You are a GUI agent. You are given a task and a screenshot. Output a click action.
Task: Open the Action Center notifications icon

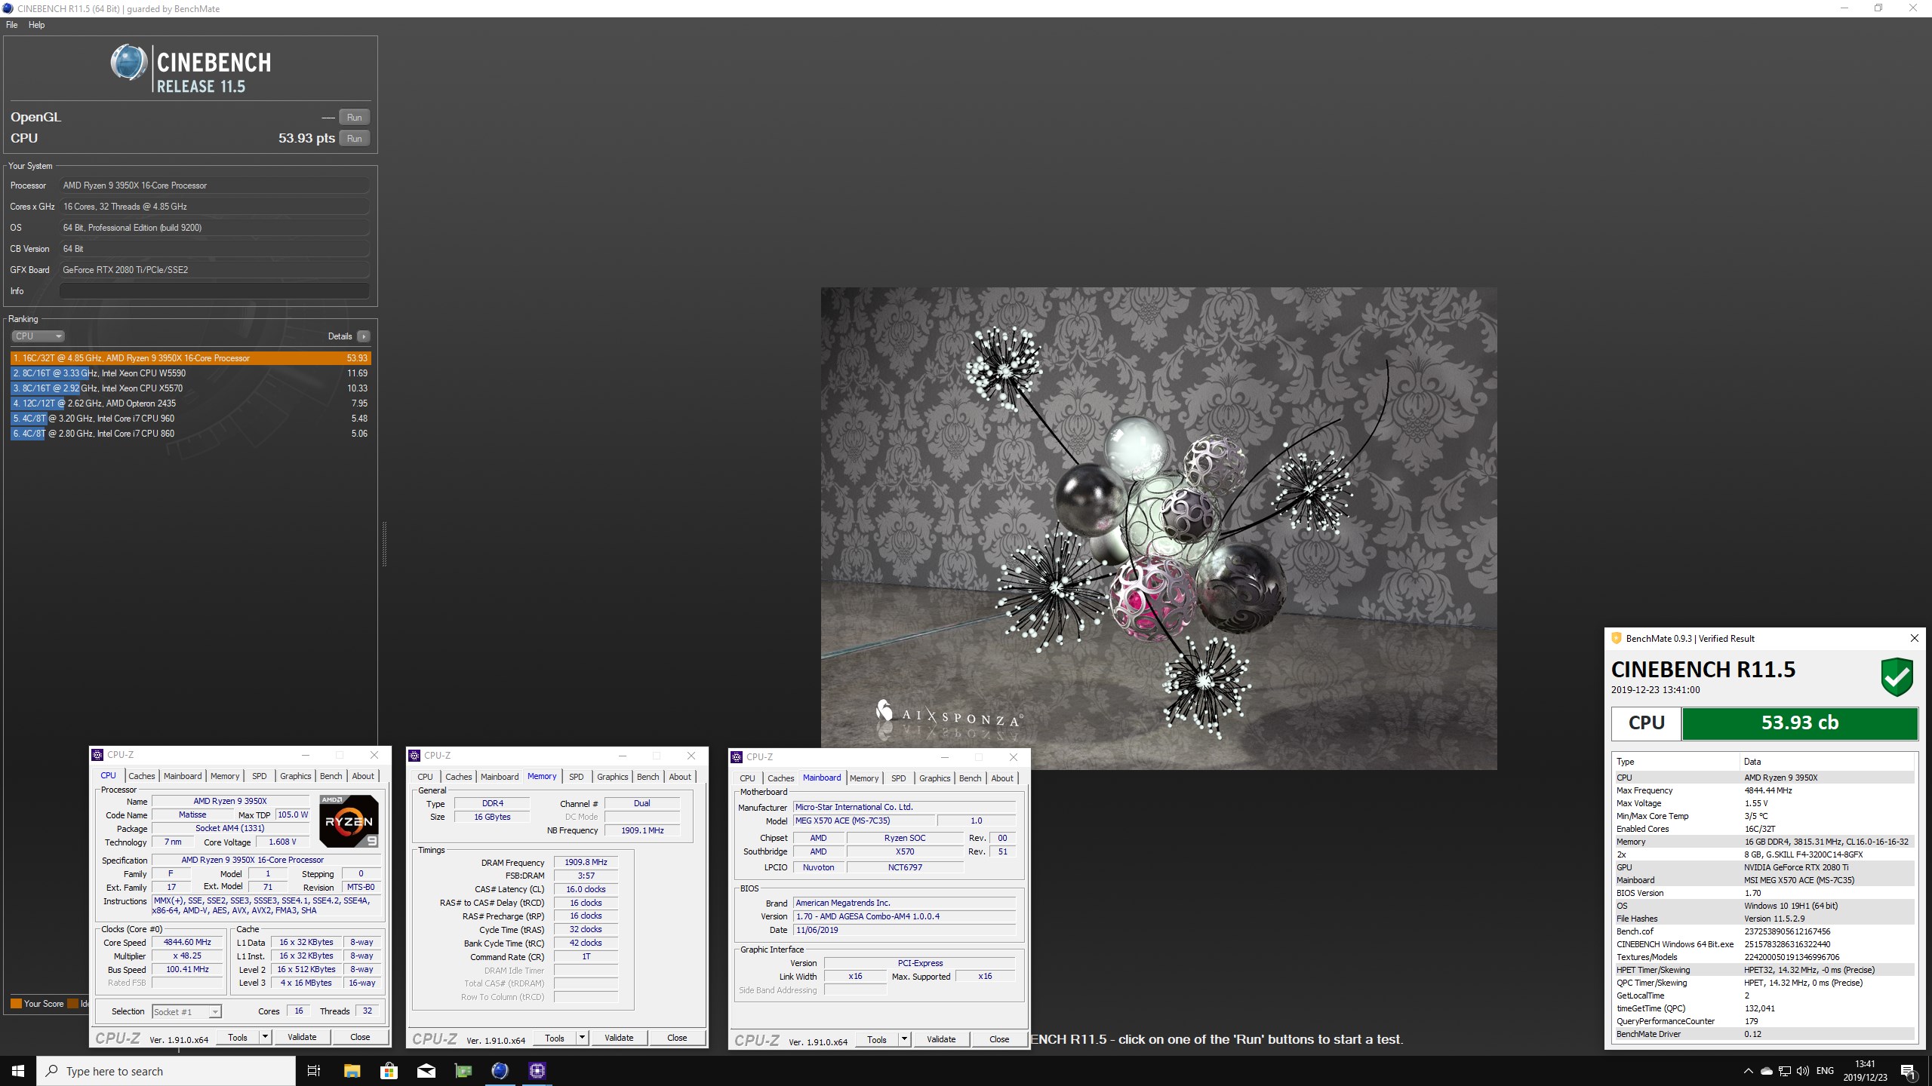[1909, 1071]
